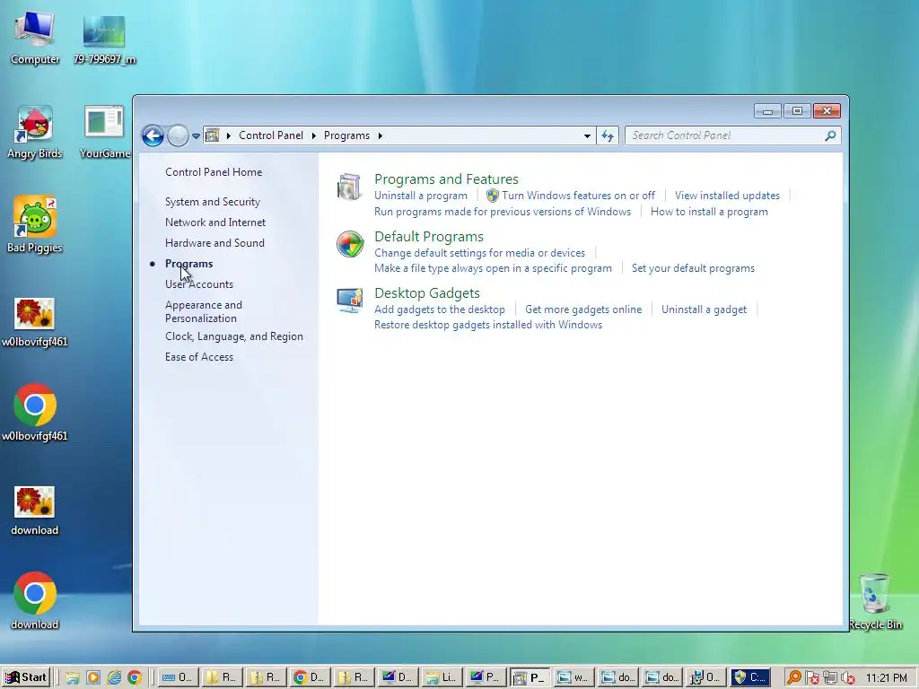
Task: Open the recent pages dropdown beside Forward button
Action: 196,136
